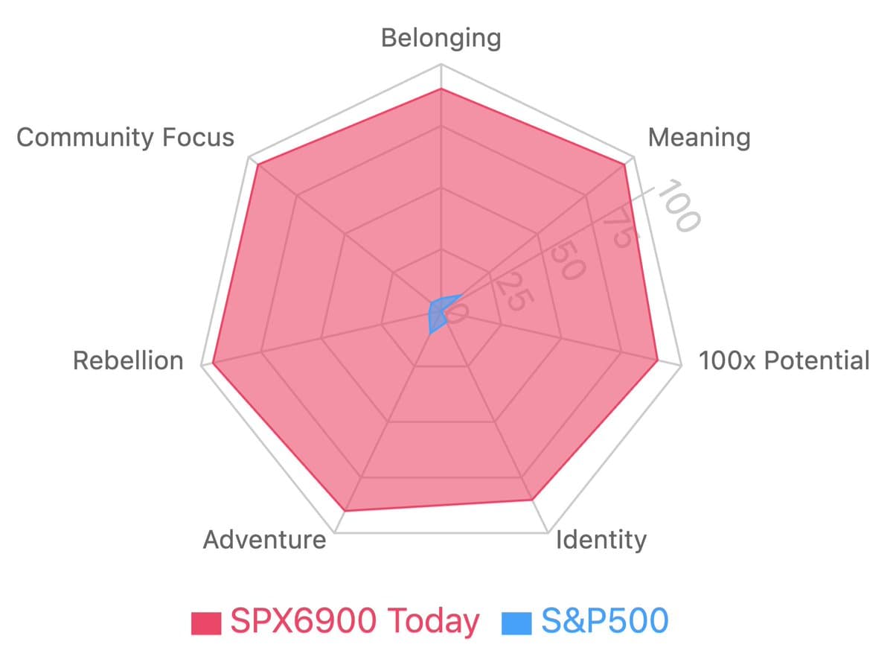Click the red data point on Identity axis

[532, 500]
